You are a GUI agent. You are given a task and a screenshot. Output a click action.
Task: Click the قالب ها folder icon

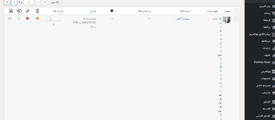[x=273, y=109]
